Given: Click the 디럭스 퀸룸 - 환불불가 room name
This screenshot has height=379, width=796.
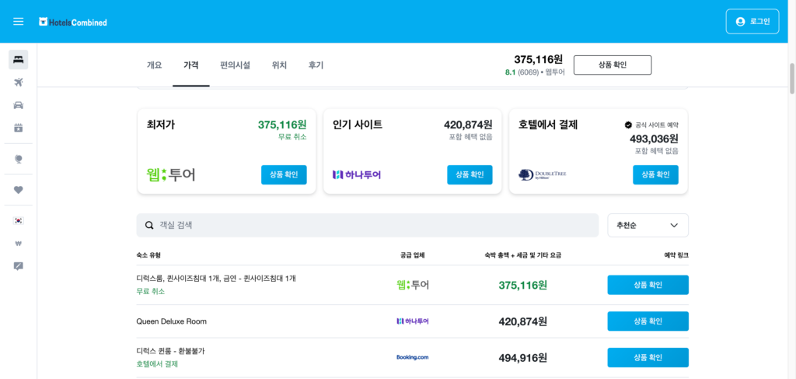Looking at the screenshot, I should click(x=170, y=351).
